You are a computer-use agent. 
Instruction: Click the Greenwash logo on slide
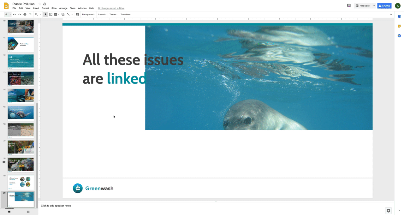click(93, 188)
